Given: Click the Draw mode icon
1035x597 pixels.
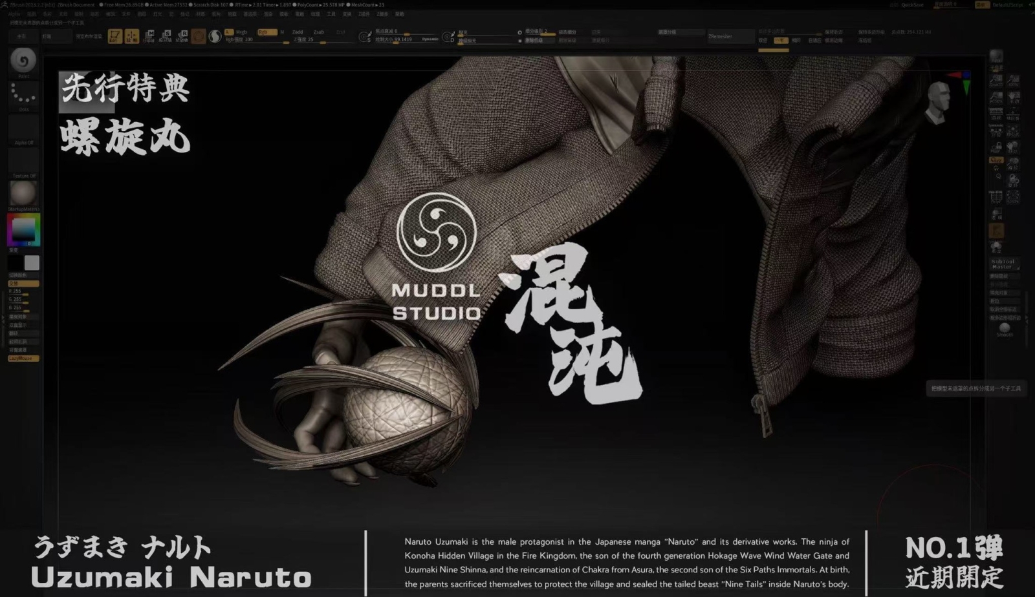Looking at the screenshot, I should click(131, 36).
